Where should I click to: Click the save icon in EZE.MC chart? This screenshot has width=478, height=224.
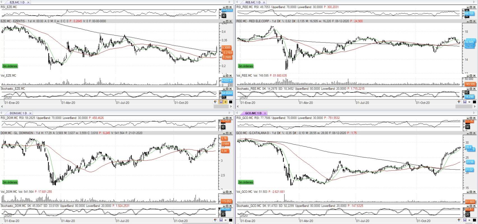(x=221, y=102)
